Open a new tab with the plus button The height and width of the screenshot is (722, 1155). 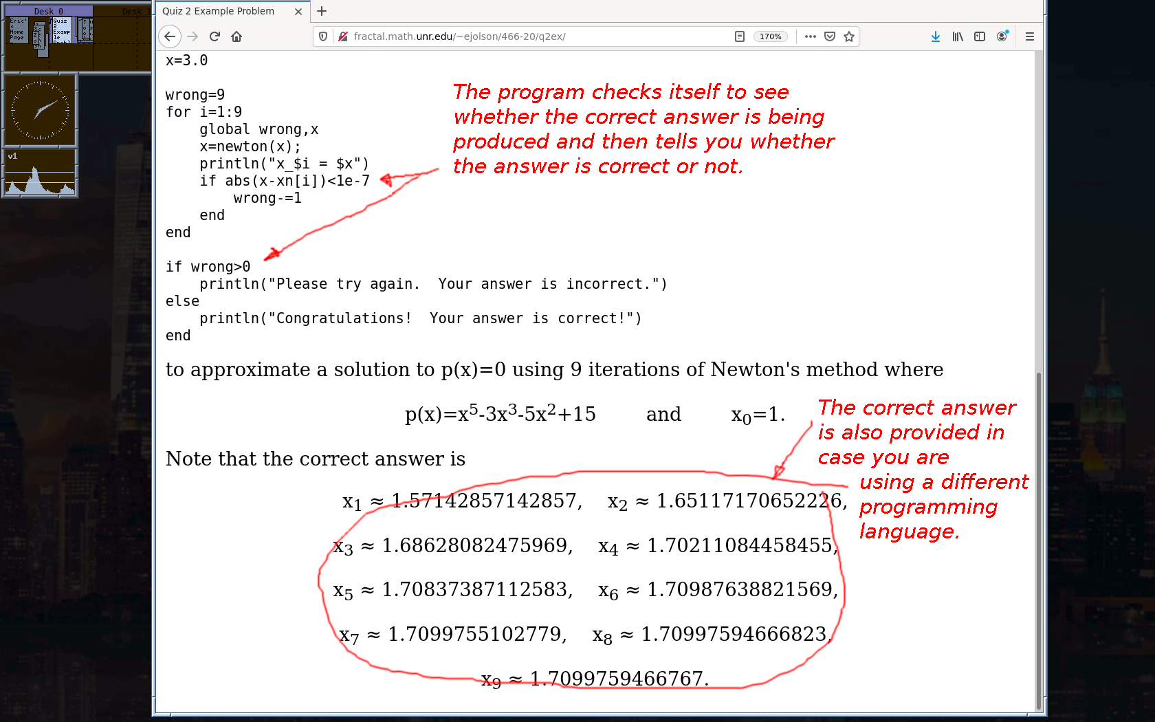click(x=322, y=11)
